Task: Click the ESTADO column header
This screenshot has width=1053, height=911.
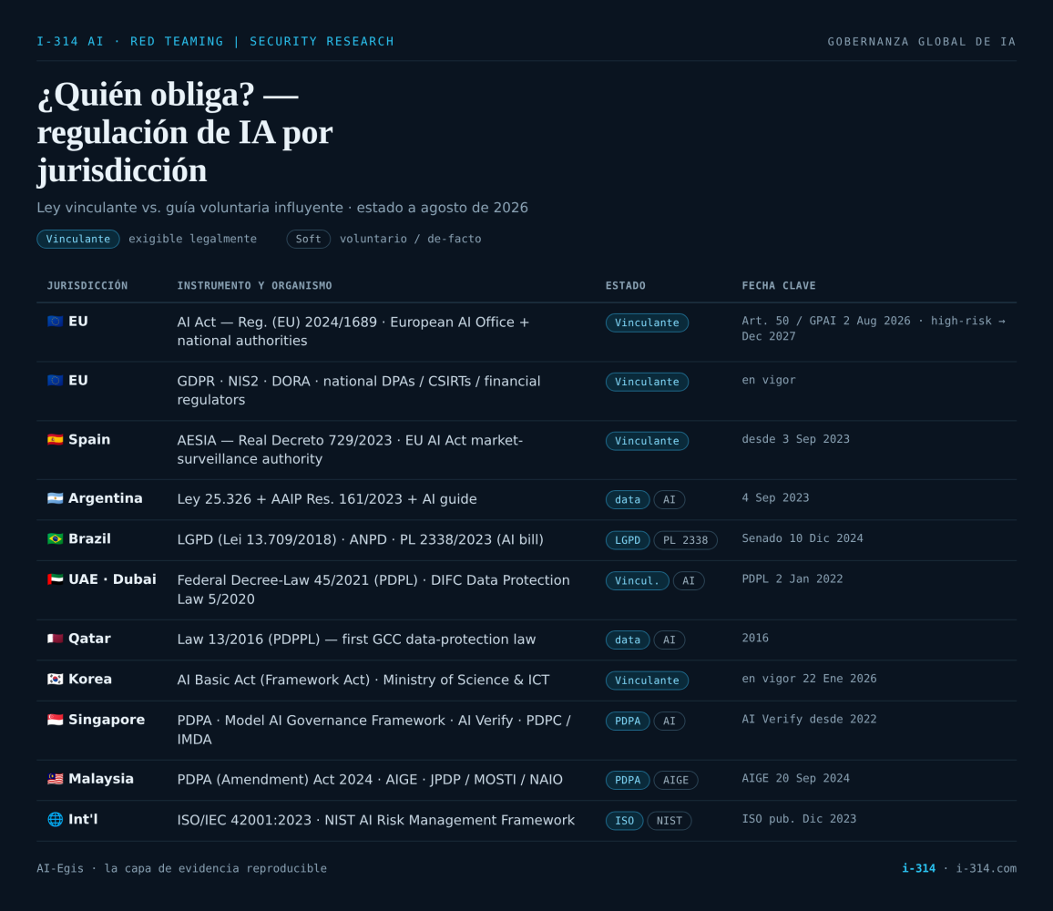Action: point(625,285)
